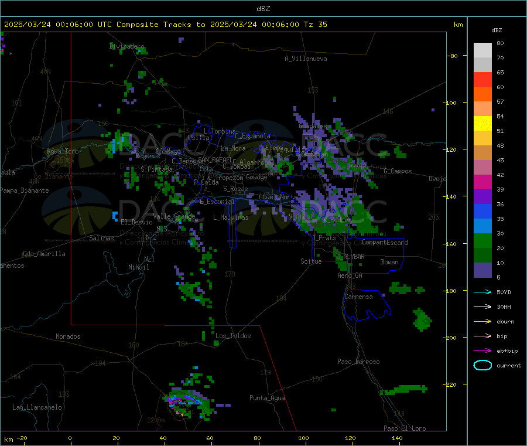This screenshot has width=527, height=446.
Task: Click the yellow eburn arrow icon
Action: click(x=482, y=321)
